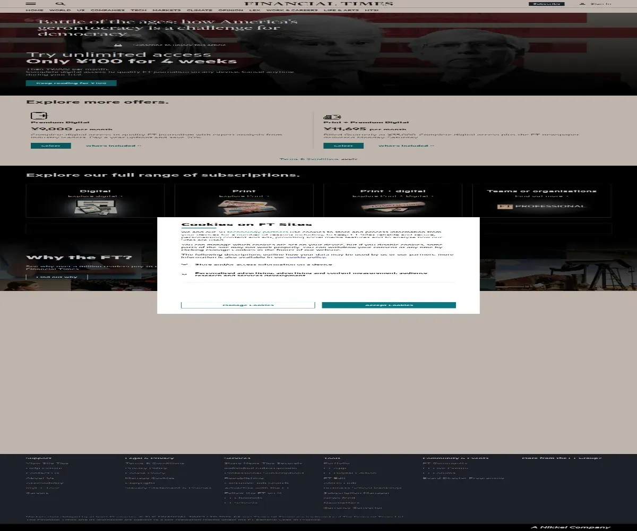Open the Terms & Conditions link
Image resolution: width=637 pixels, height=531 pixels.
[x=309, y=159]
